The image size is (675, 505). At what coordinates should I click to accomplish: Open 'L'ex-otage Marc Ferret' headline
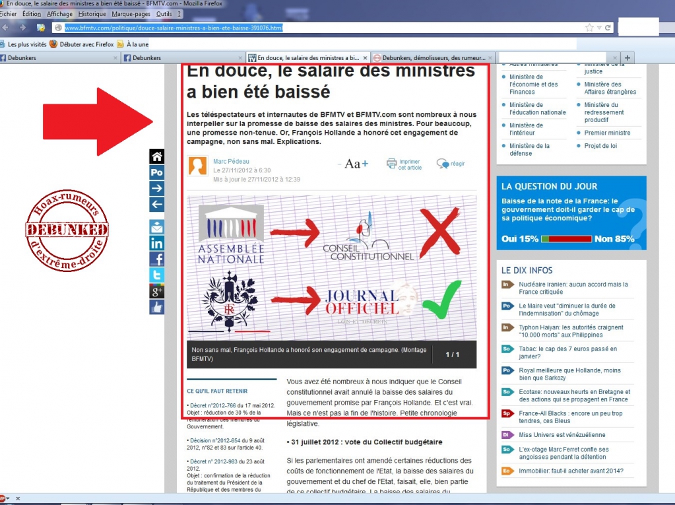click(x=563, y=453)
